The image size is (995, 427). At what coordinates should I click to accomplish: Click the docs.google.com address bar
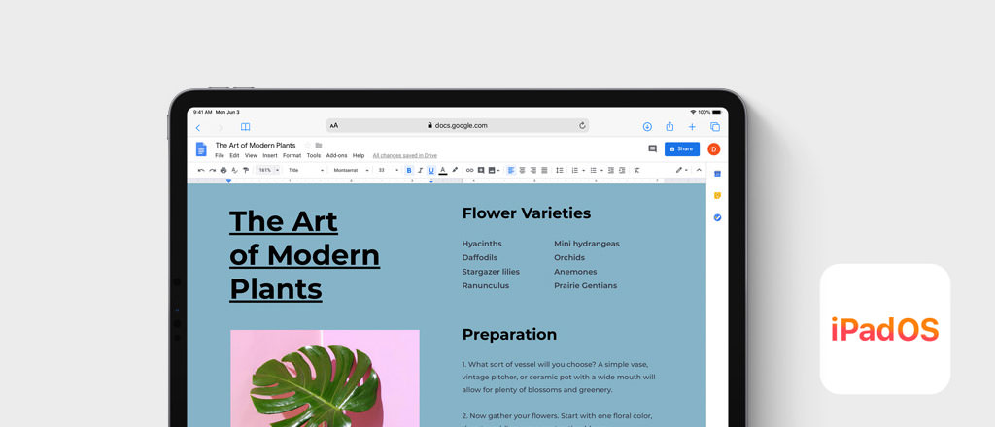(x=458, y=125)
